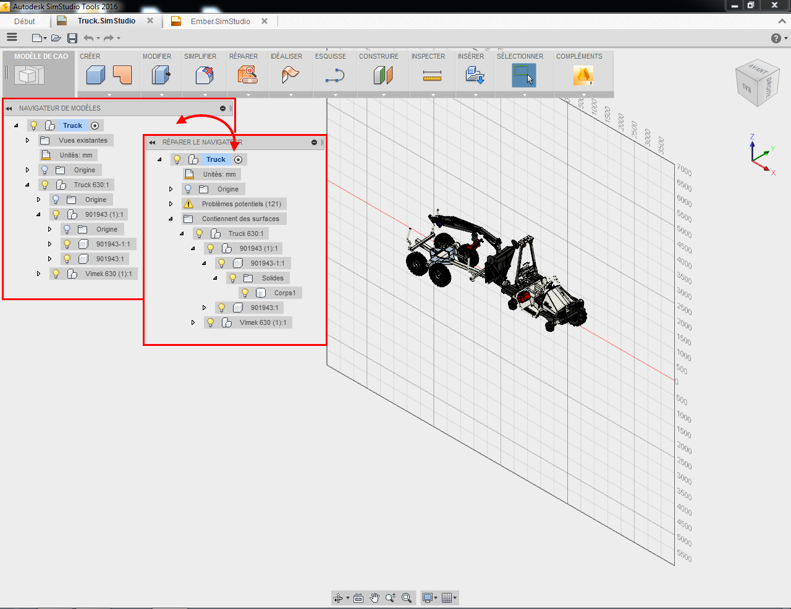Open the Insérer dropdown arrow
Image resolution: width=791 pixels, height=609 pixels.
point(475,95)
